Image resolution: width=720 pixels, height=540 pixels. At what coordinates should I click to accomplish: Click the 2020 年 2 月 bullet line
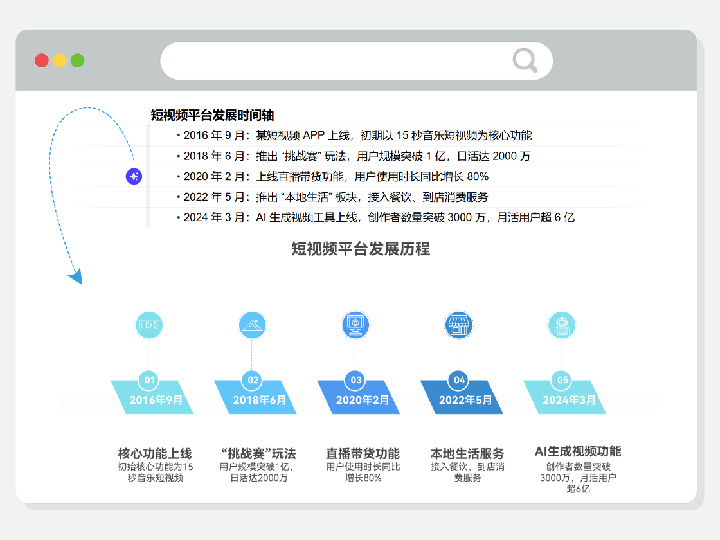pyautogui.click(x=336, y=176)
